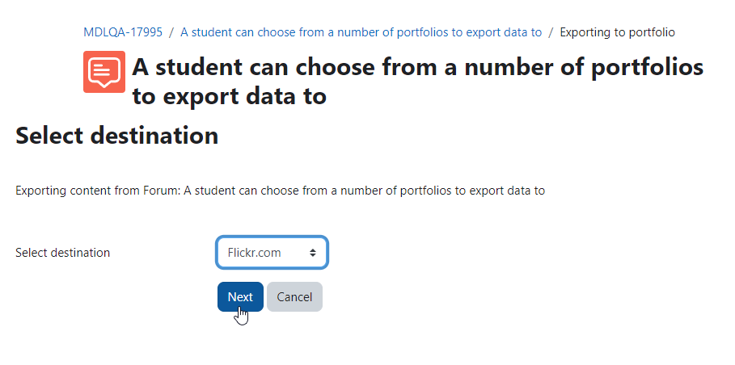This screenshot has width=735, height=365.
Task: Open the Select destination dropdown showing Flickr.com
Action: (x=272, y=253)
